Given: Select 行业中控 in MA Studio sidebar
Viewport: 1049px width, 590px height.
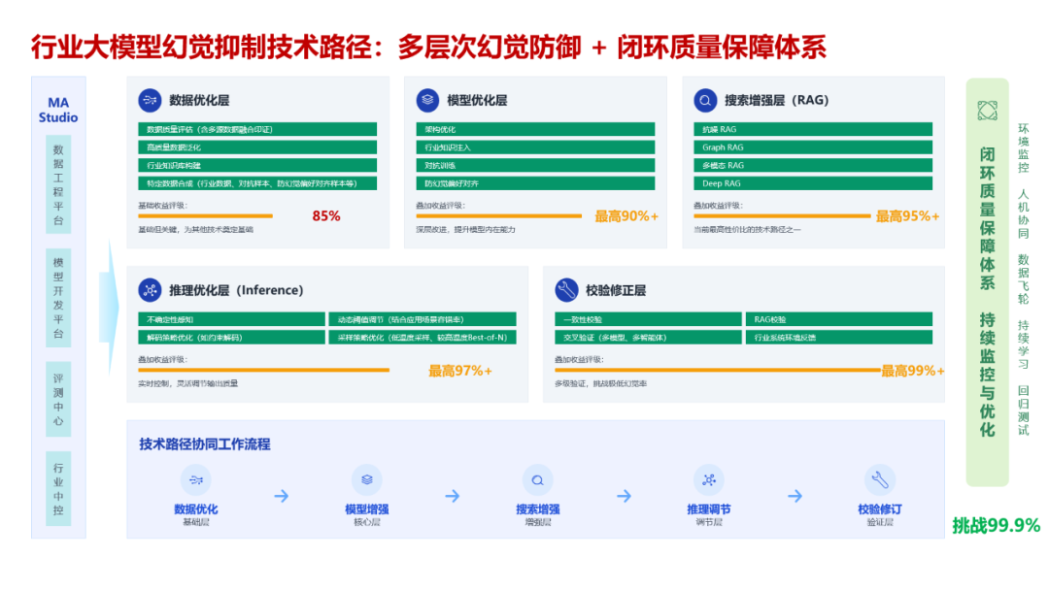Looking at the screenshot, I should pyautogui.click(x=58, y=488).
